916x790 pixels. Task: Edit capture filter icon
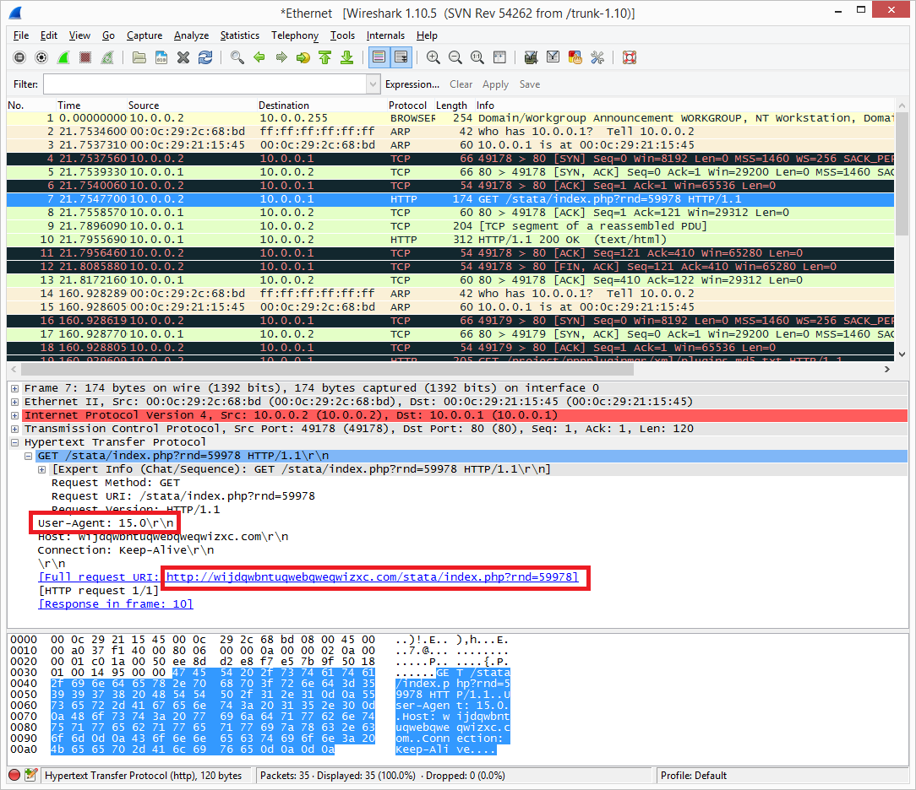point(531,57)
